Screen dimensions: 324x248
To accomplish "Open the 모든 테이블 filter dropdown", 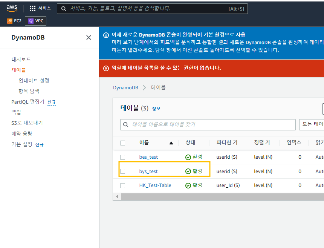I will [312, 125].
